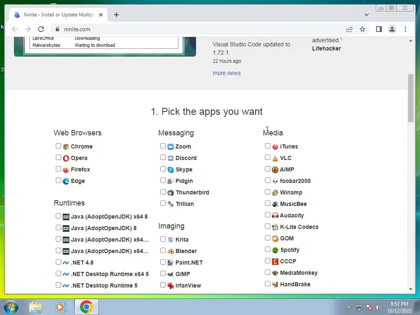This screenshot has height=315, width=420.
Task: Click the VLC cone icon
Action: [x=275, y=158]
